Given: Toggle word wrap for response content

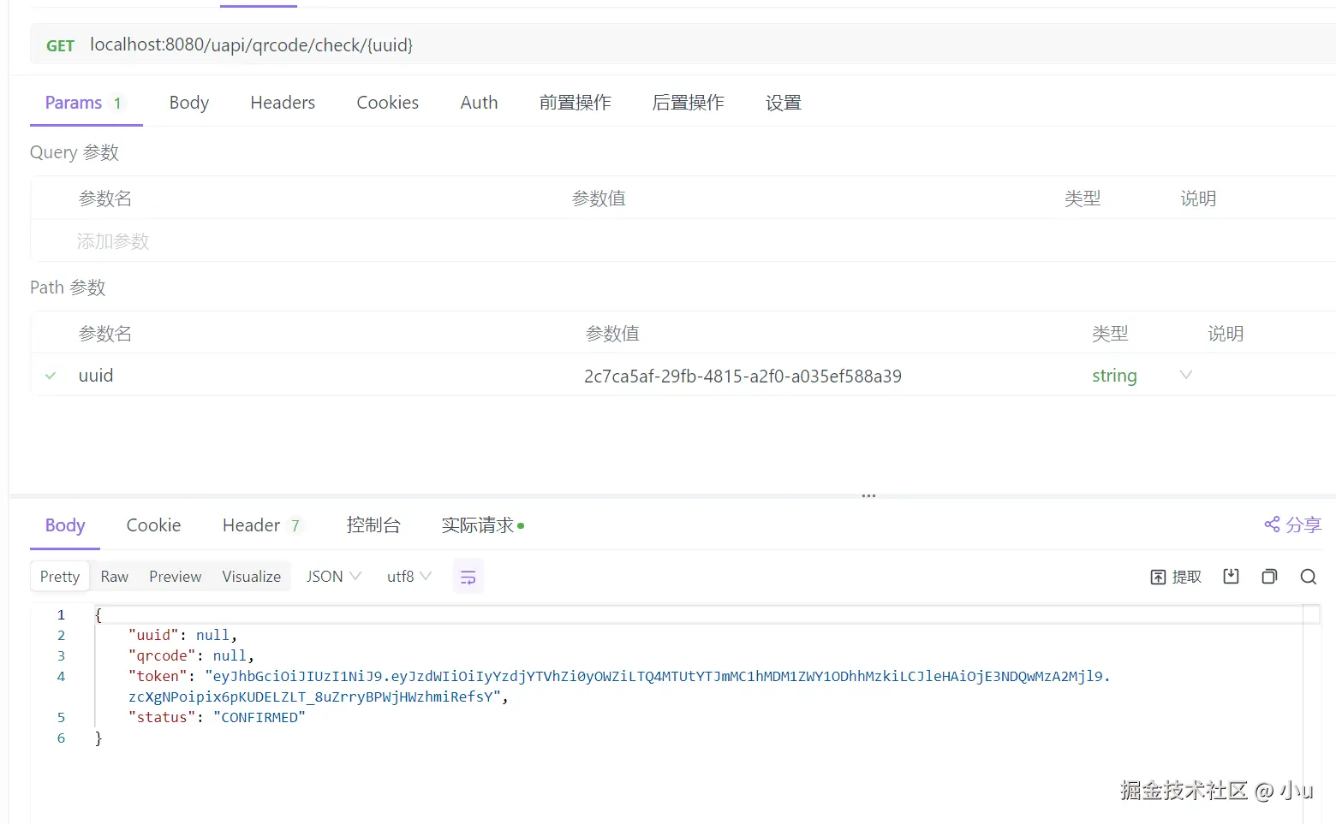Looking at the screenshot, I should point(468,576).
